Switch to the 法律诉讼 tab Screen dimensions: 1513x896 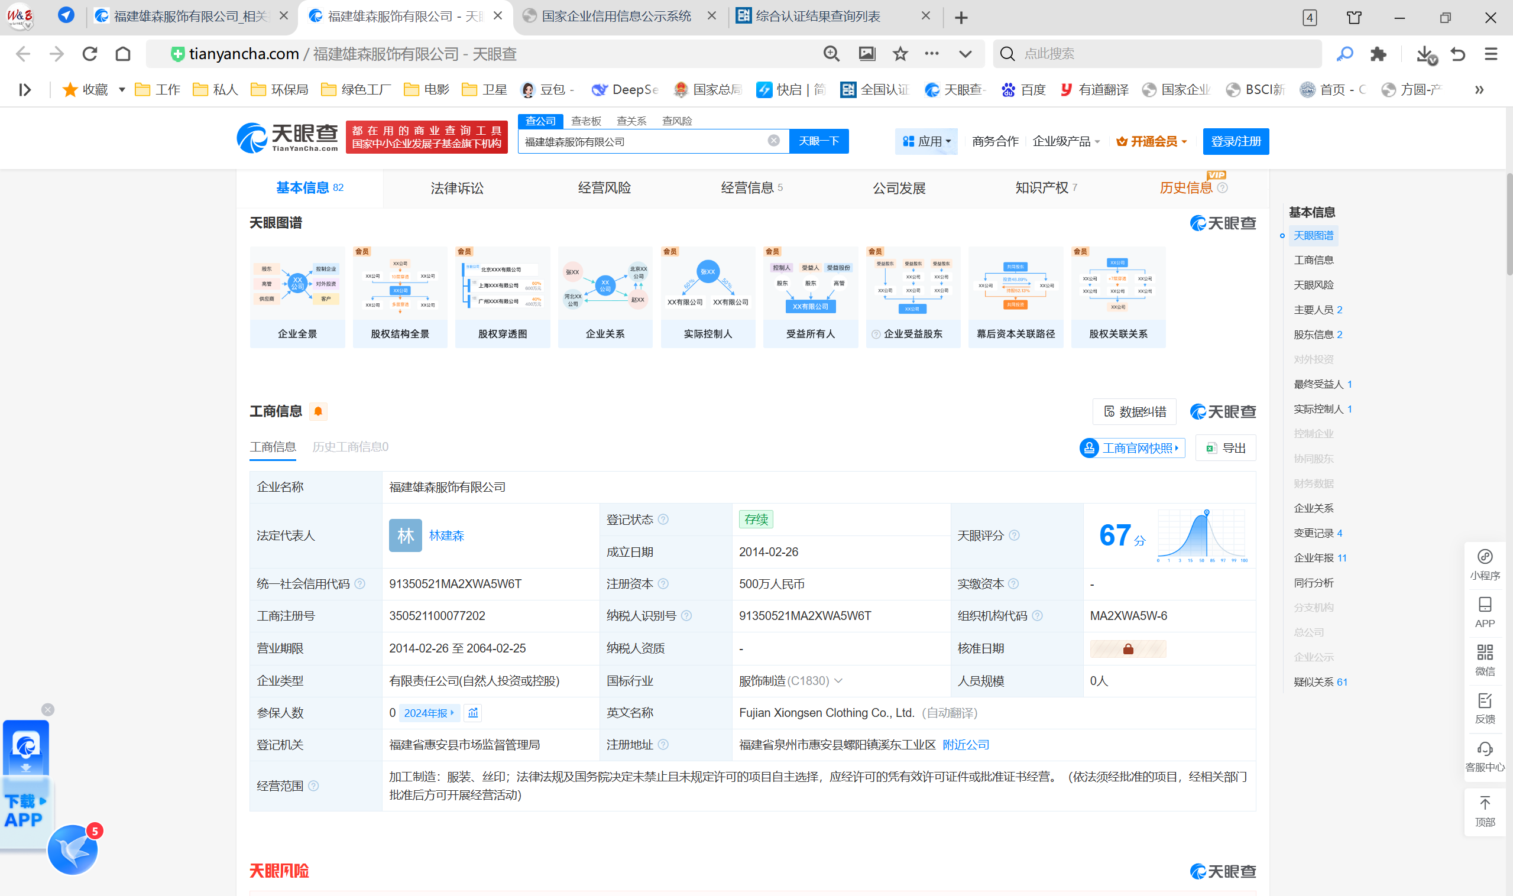(x=456, y=189)
